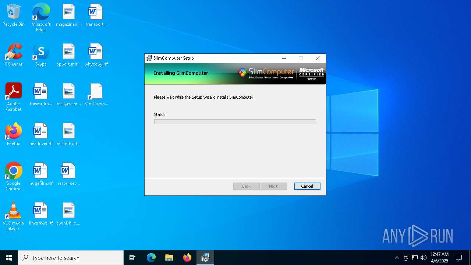Open the Recycle Bin desktop icon
The width and height of the screenshot is (471, 265).
[x=14, y=15]
